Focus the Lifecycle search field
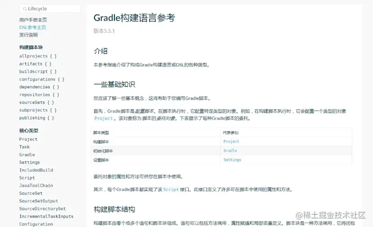 [x=50, y=9]
